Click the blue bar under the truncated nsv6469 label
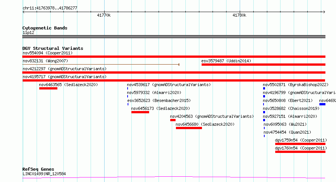 click(322, 104)
